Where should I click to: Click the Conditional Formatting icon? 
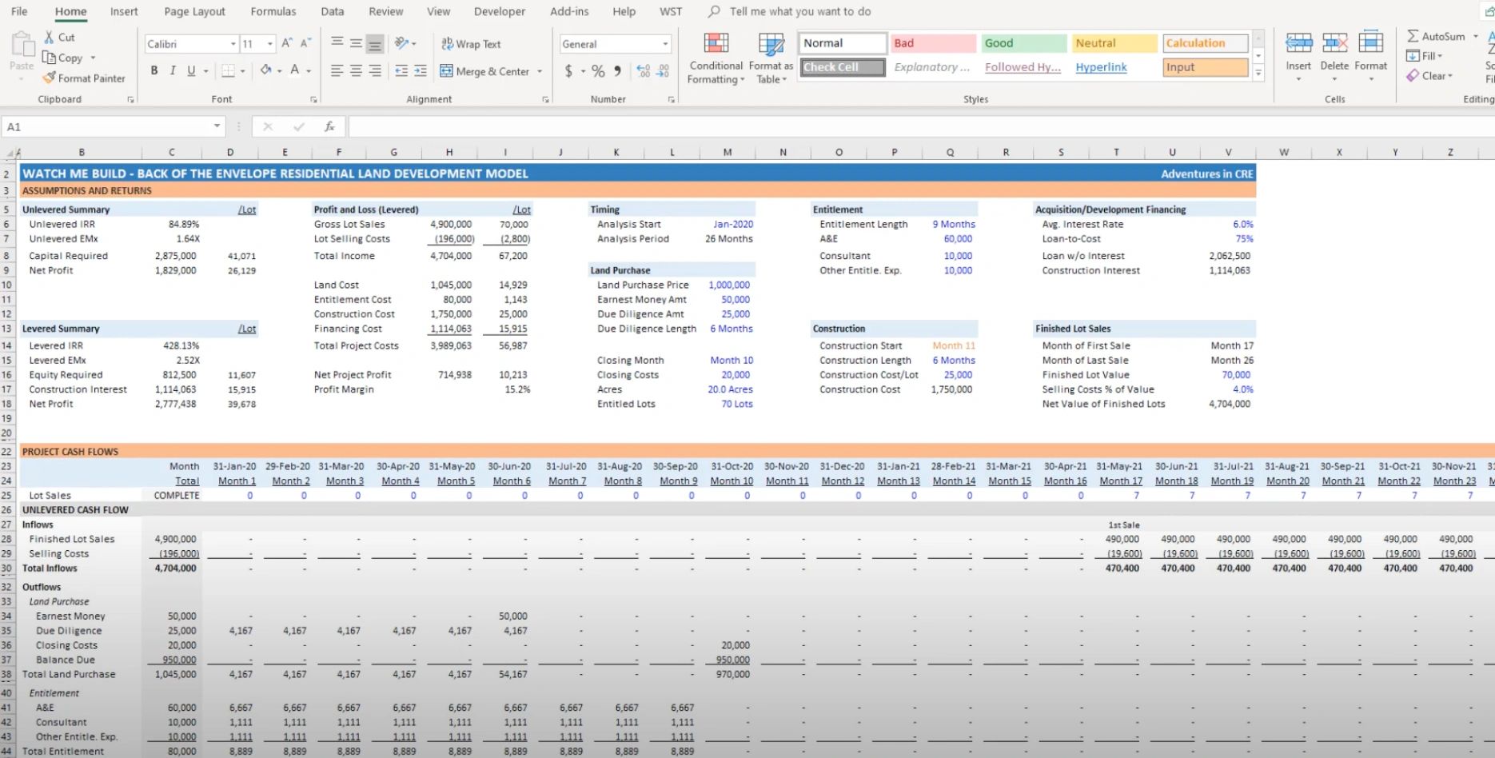click(716, 45)
